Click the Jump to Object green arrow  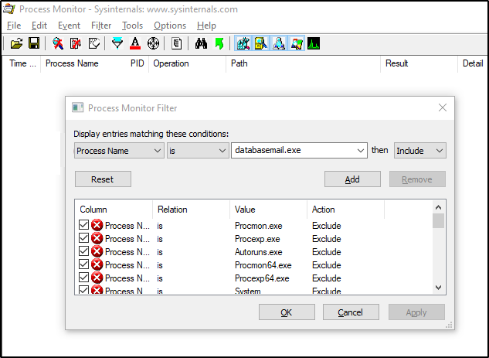point(219,43)
